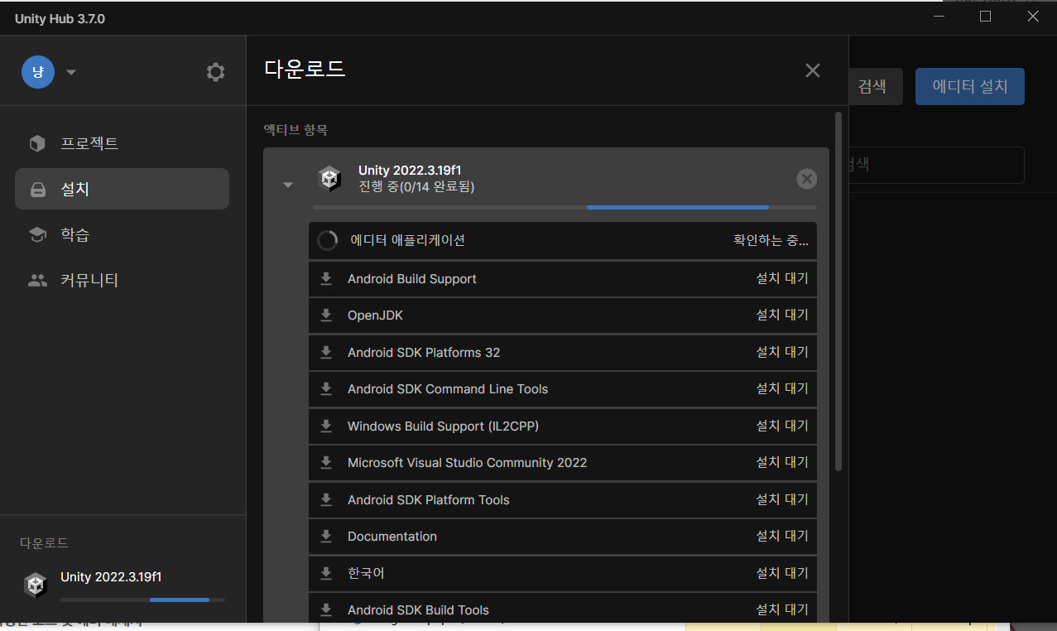The image size is (1057, 631).
Task: Click the Microsoft Visual Studio Community 2022 download icon
Action: click(326, 462)
